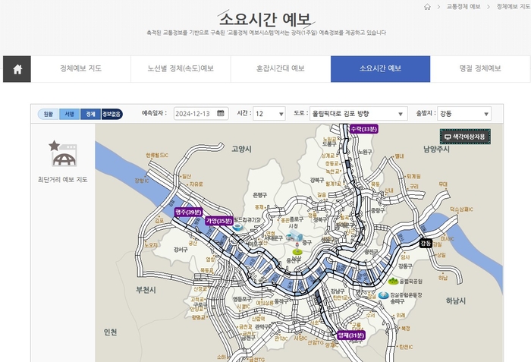Switch to 정체예보 지도 tab
Viewport: 531px width, 362px height.
(80, 69)
